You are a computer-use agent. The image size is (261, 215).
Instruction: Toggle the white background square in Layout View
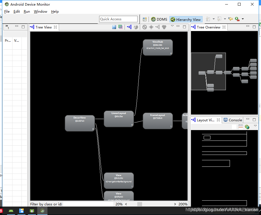(x=234, y=127)
